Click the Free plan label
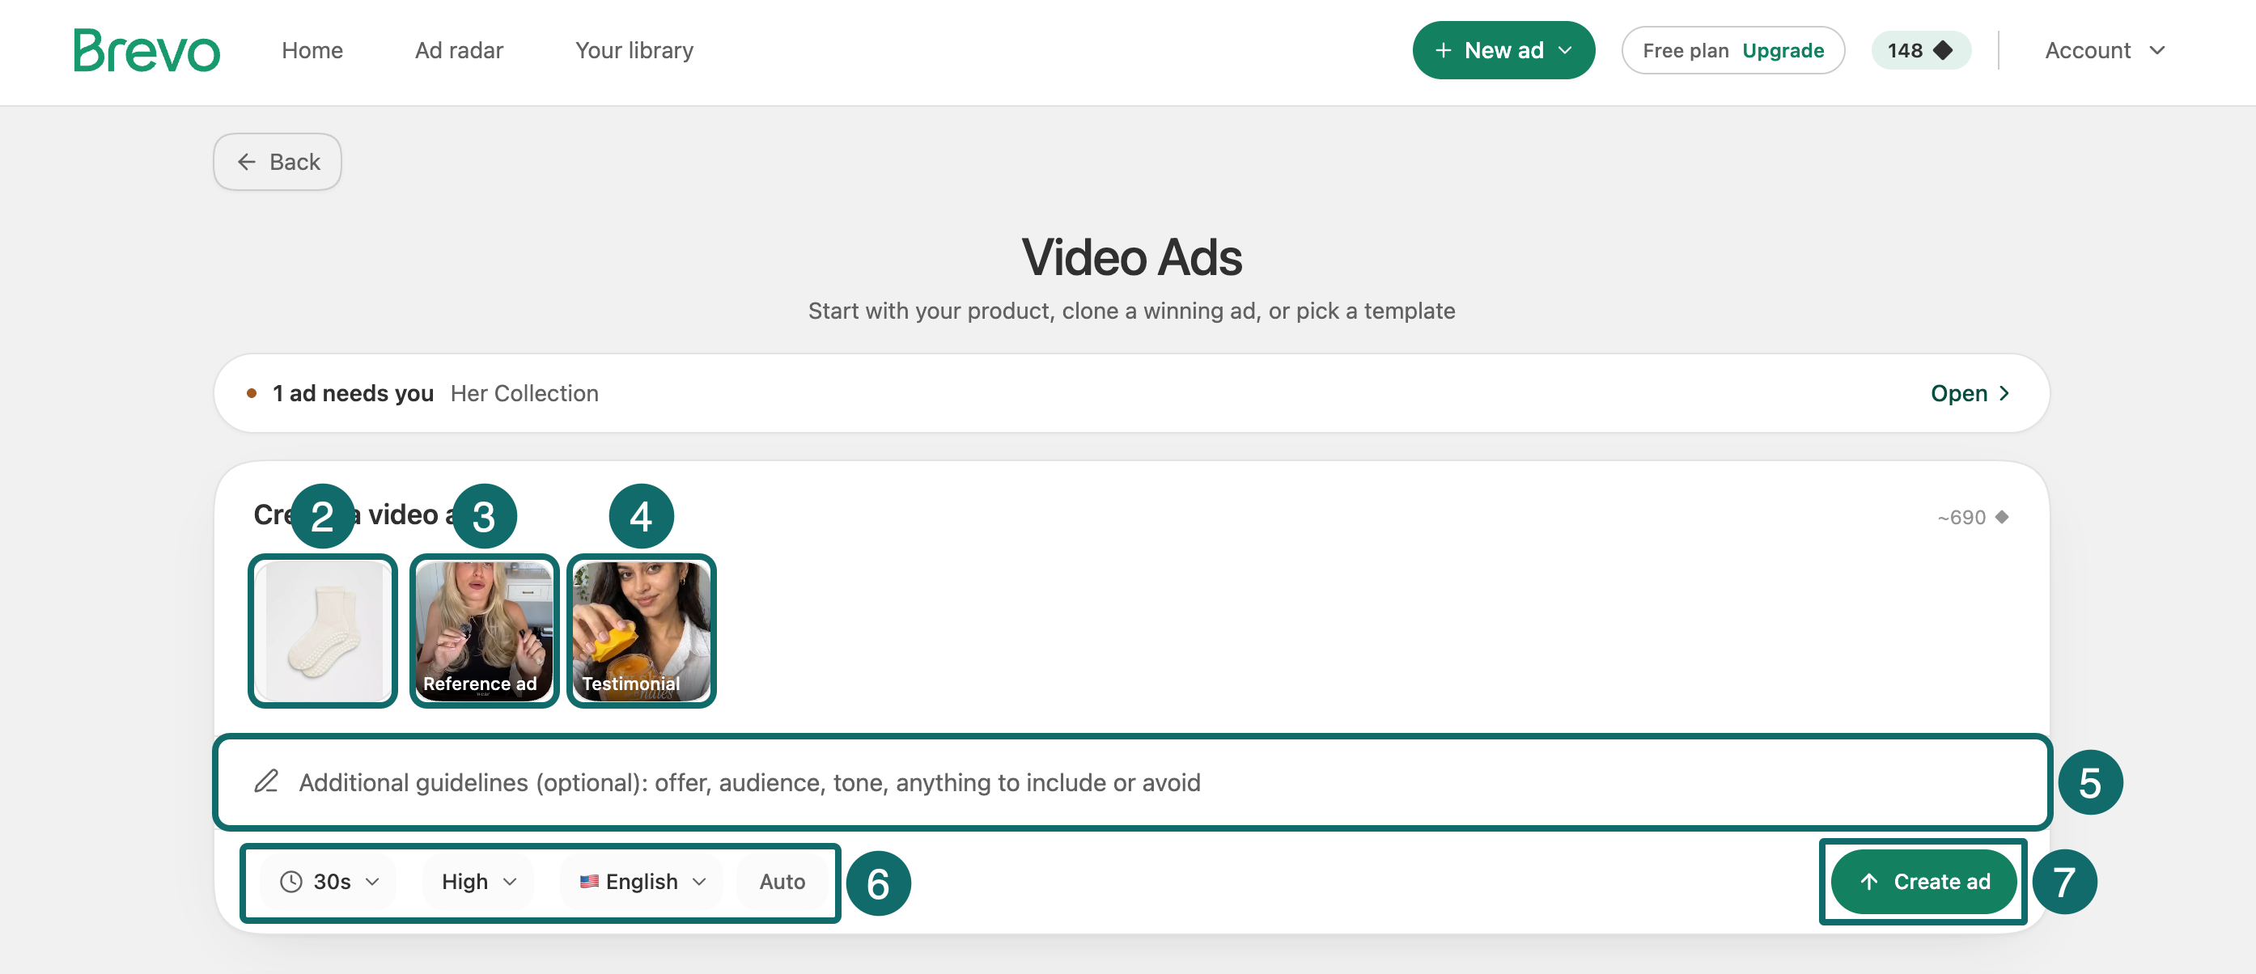 point(1685,50)
